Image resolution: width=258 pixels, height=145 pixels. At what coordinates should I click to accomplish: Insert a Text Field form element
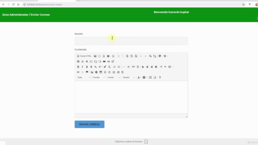point(91,62)
